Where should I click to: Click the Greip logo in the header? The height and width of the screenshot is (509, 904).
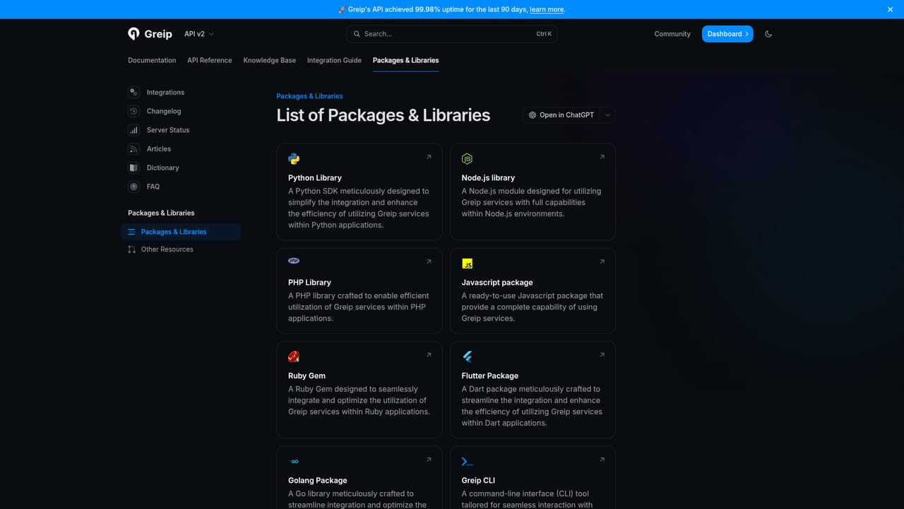[x=150, y=34]
